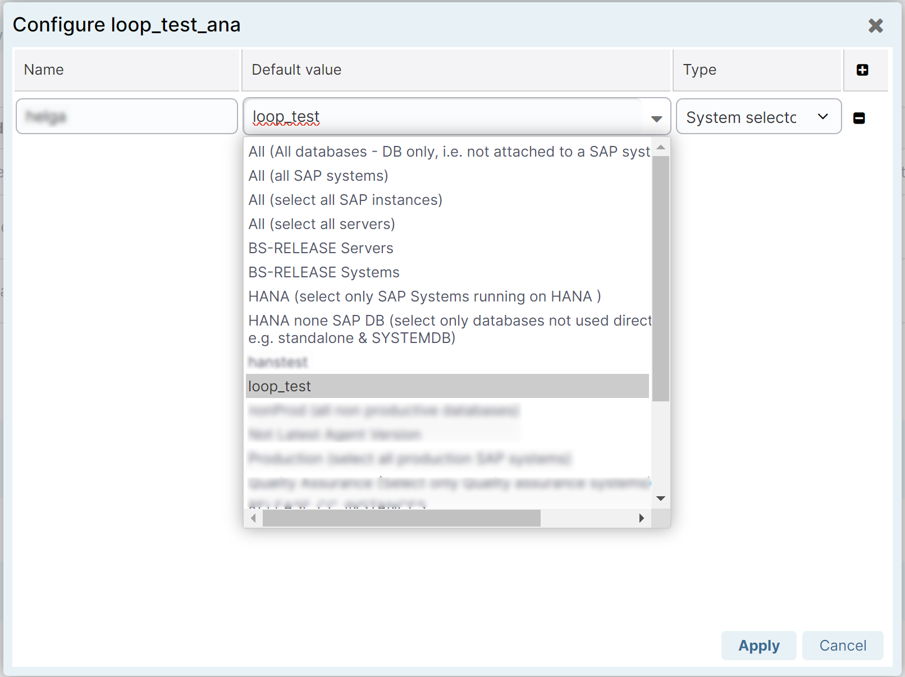Click the left arrow of the horizontal scrollbar

253,518
